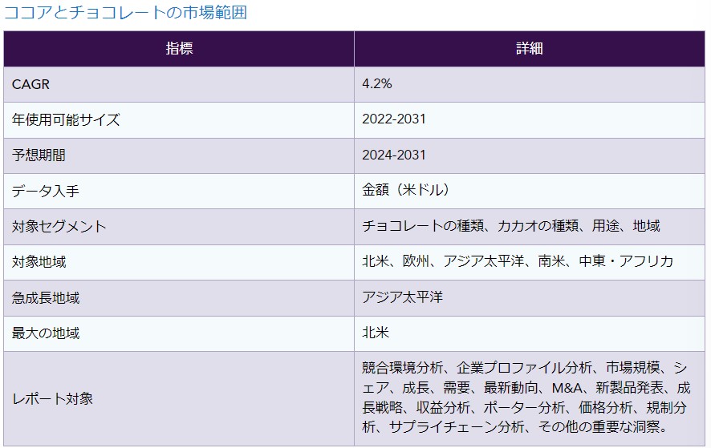The width and height of the screenshot is (711, 448).
Task: Click the heading ココアとチョコレートの市場範囲
Action: [125, 12]
